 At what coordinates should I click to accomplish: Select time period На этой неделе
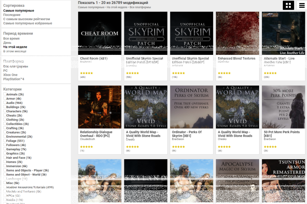pos(15,47)
